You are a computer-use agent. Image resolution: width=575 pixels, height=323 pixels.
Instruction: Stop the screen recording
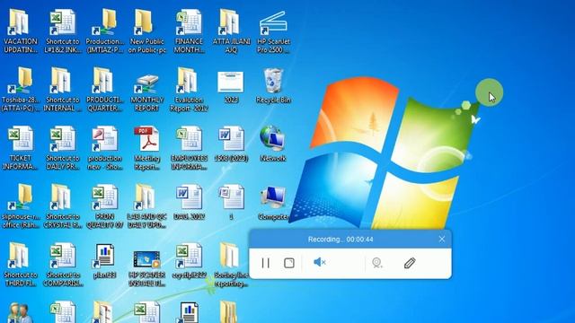click(x=289, y=263)
